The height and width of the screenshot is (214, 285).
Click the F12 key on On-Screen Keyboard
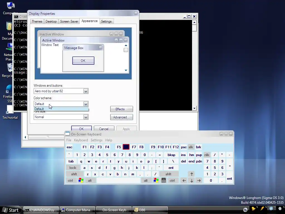point(176,147)
